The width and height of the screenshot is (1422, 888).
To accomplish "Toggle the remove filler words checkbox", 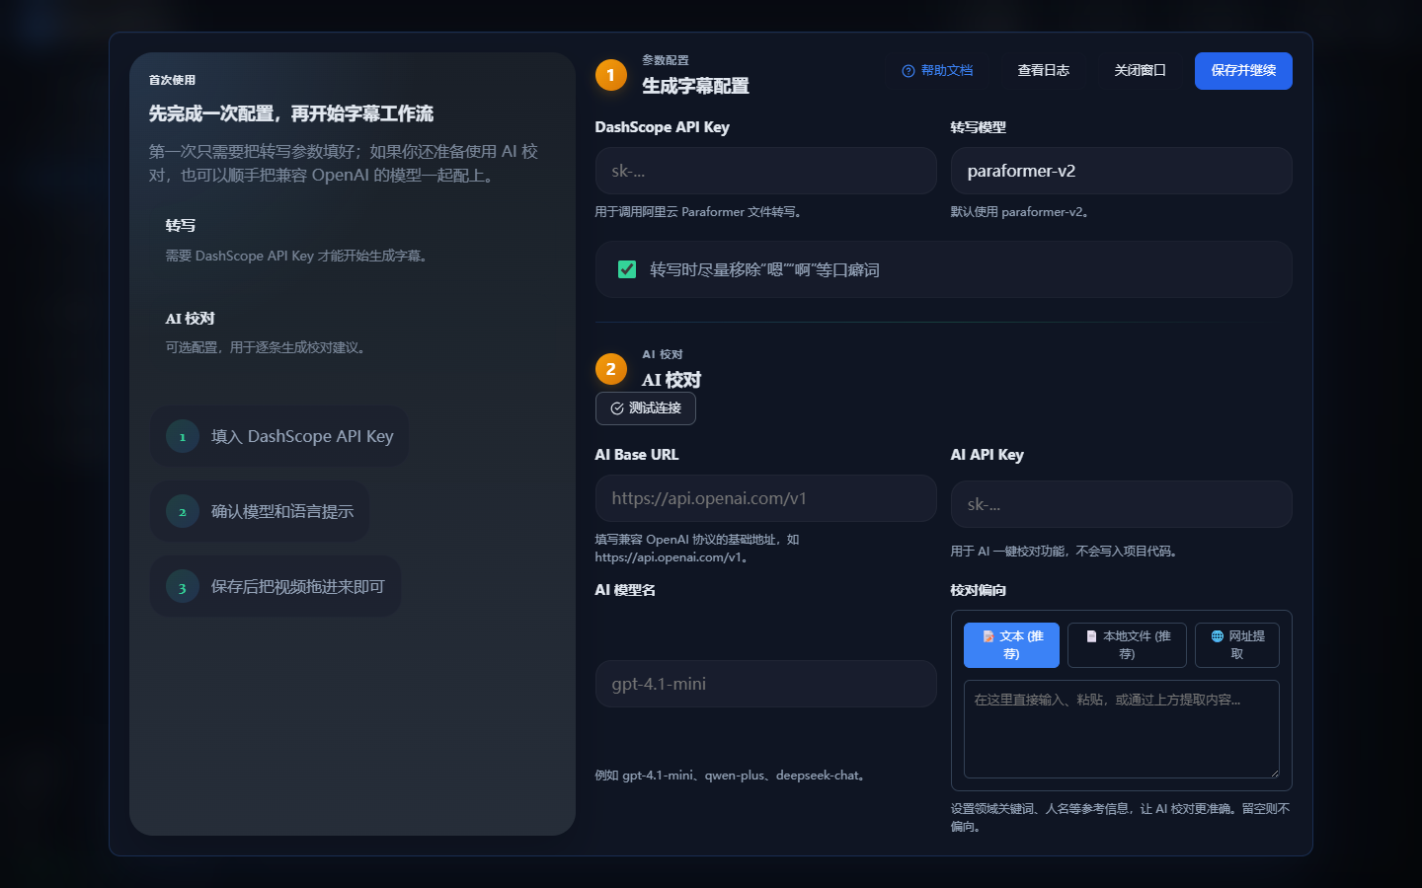I will [x=627, y=269].
